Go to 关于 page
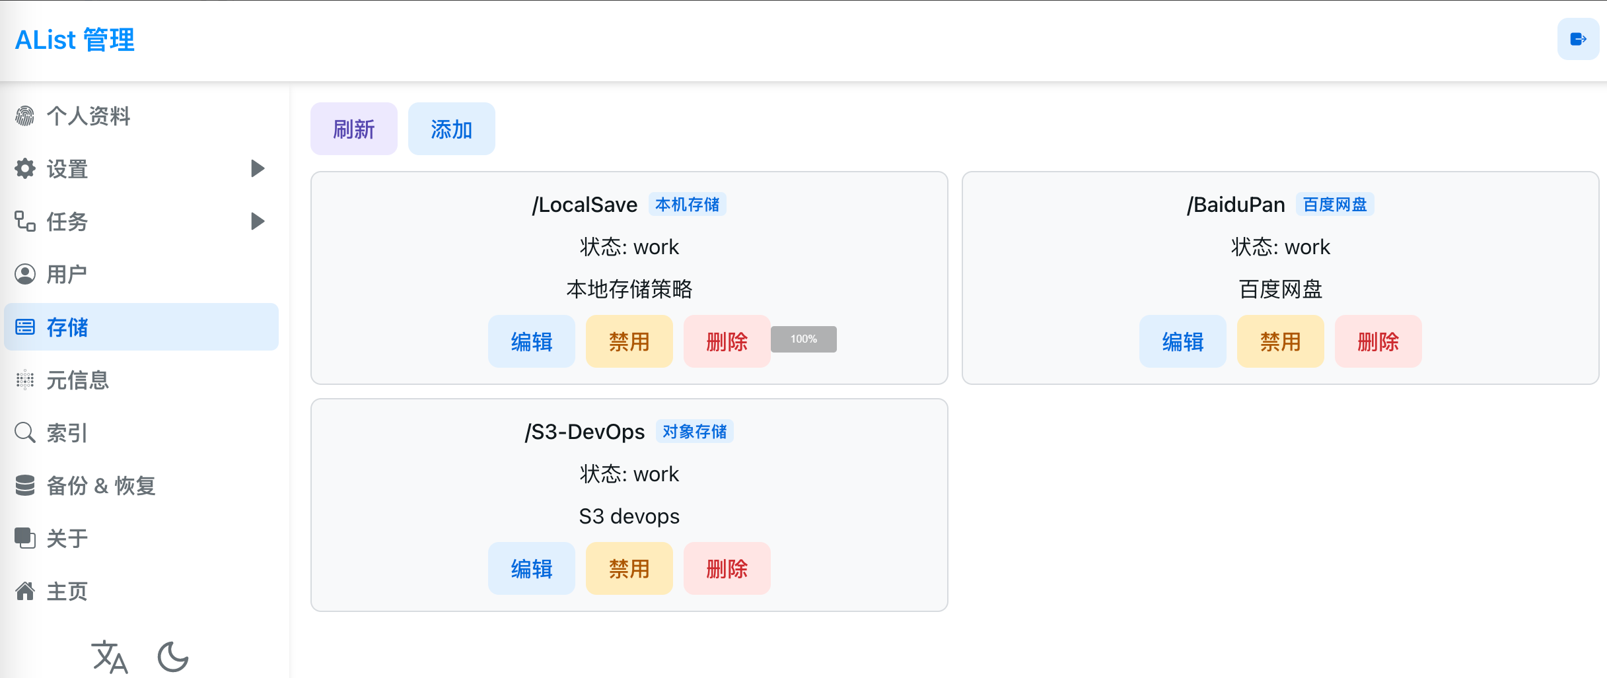This screenshot has height=678, width=1607. point(67,539)
